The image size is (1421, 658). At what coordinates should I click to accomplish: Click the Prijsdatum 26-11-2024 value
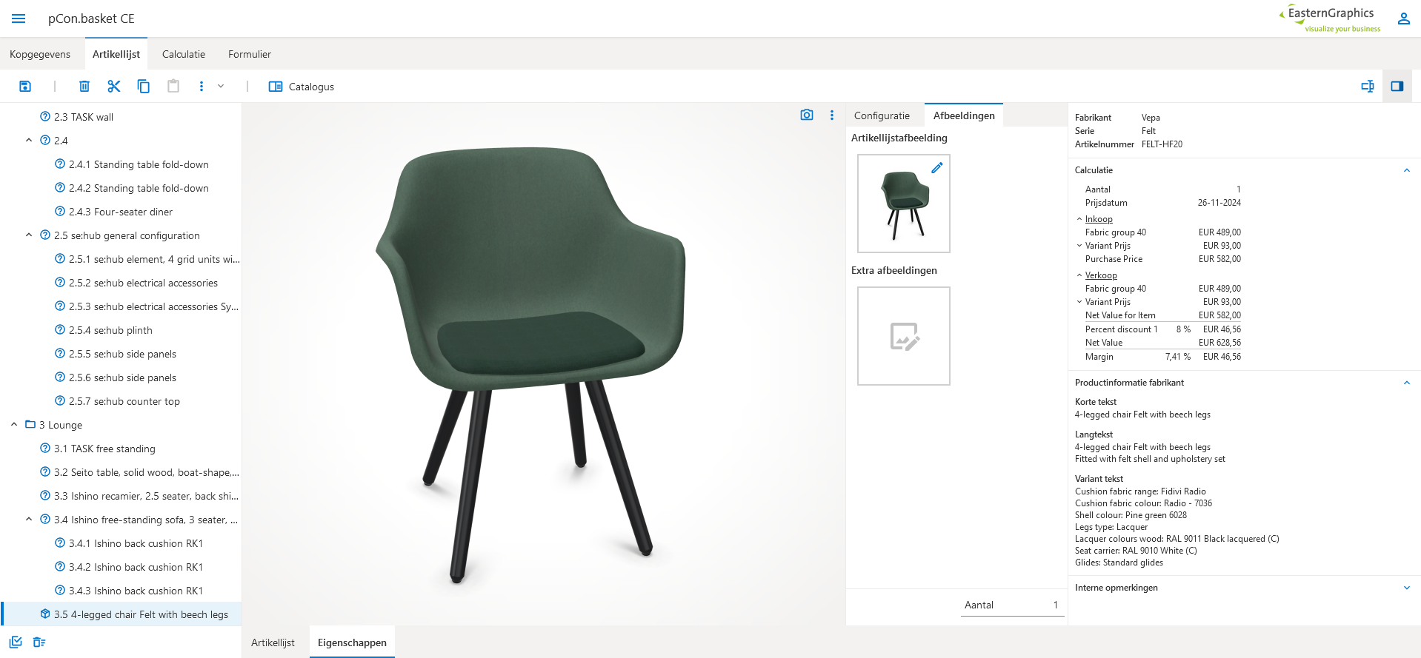coord(1219,203)
